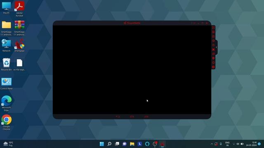Viewport: 264px width, 148px height.
Task: Tap the Android Home button in SmartGaga
Action: (132, 117)
